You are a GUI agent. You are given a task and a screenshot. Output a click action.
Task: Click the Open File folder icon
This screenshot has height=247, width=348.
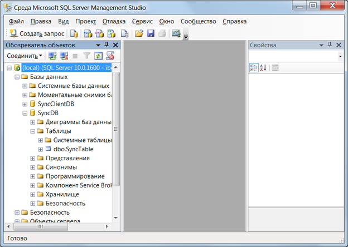click(139, 33)
